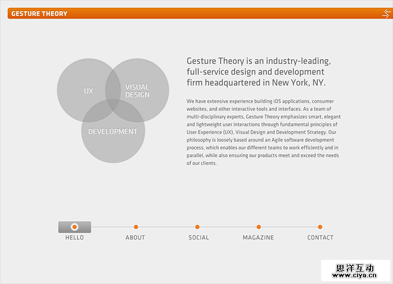Click the Chinese watermark logo text
The width and height of the screenshot is (393, 284).
click(355, 268)
